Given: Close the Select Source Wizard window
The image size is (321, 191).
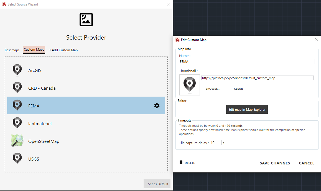Looking at the screenshot, I should 169,4.
